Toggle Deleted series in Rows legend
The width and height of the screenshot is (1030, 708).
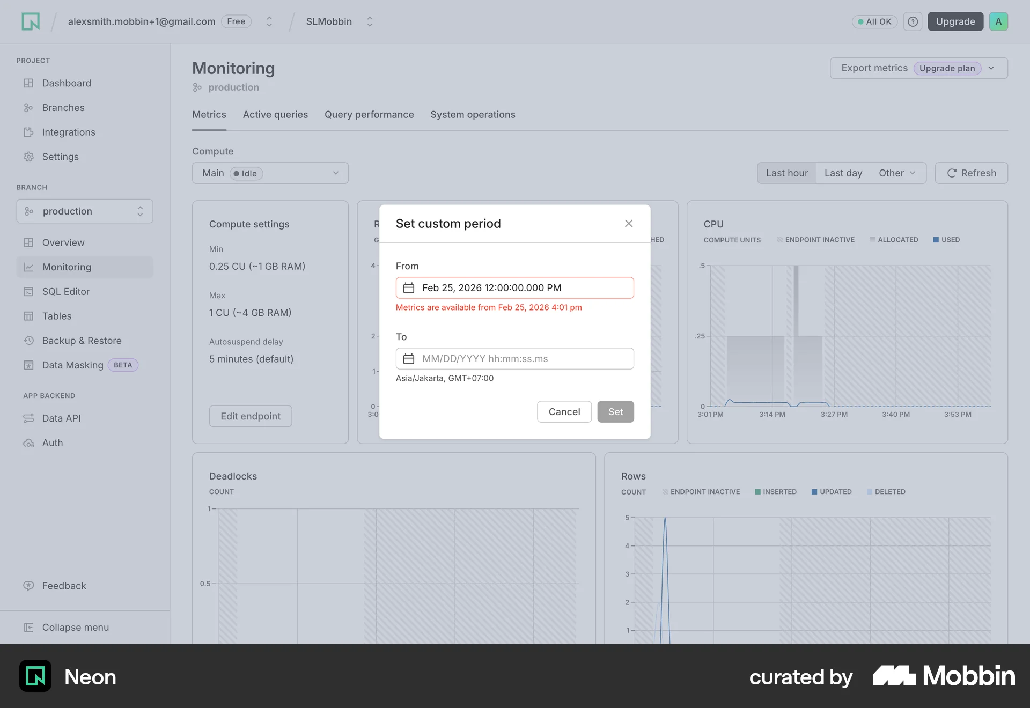tap(886, 492)
